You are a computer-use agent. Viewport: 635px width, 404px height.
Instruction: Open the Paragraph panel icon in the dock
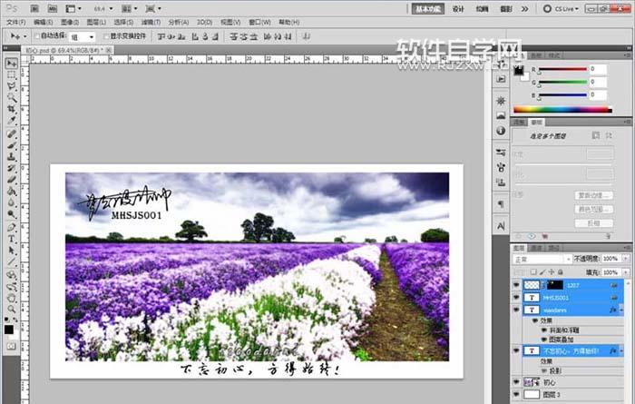click(x=501, y=204)
